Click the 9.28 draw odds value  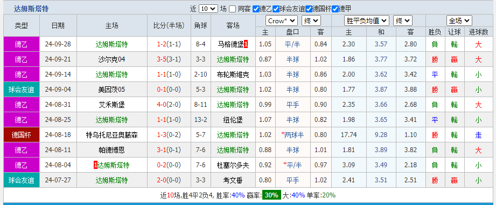click(x=381, y=135)
